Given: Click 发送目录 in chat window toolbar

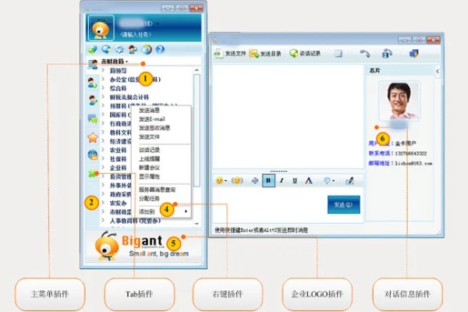Looking at the screenshot, I should (265, 54).
